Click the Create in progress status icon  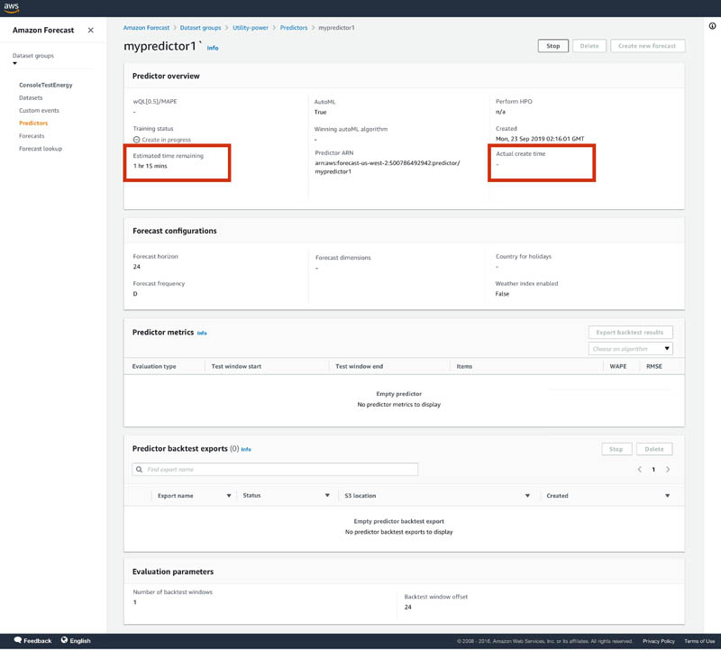tap(137, 140)
